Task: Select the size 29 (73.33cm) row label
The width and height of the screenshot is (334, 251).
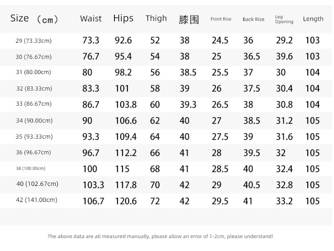Action: tap(34, 41)
